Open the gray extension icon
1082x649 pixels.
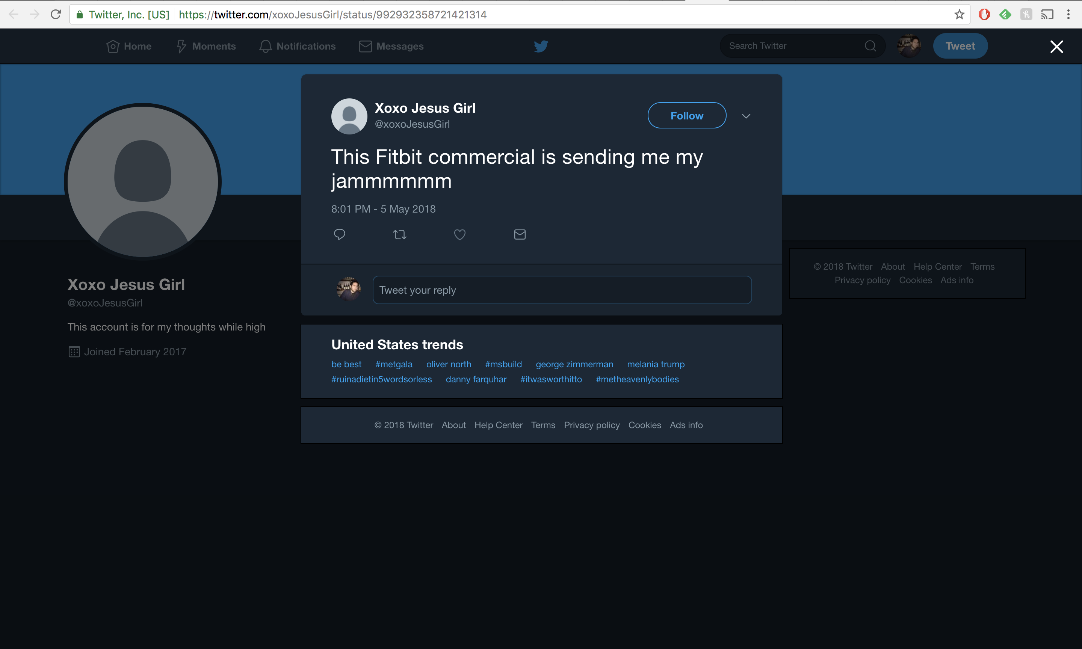[1026, 14]
